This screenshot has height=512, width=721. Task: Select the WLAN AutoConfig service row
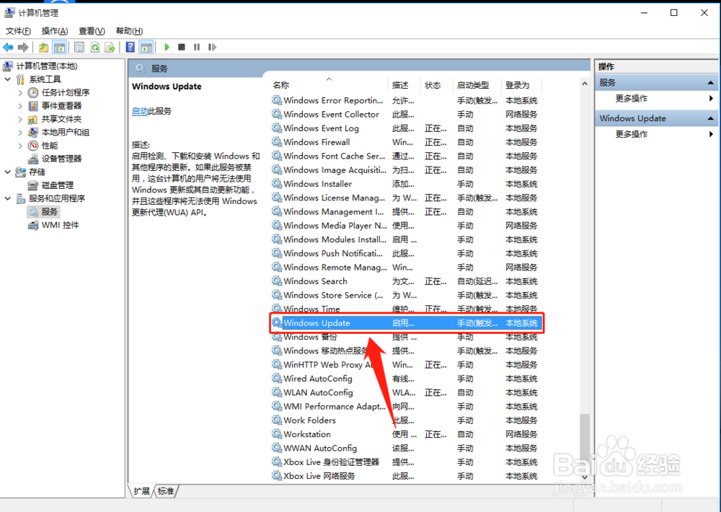tap(407, 392)
